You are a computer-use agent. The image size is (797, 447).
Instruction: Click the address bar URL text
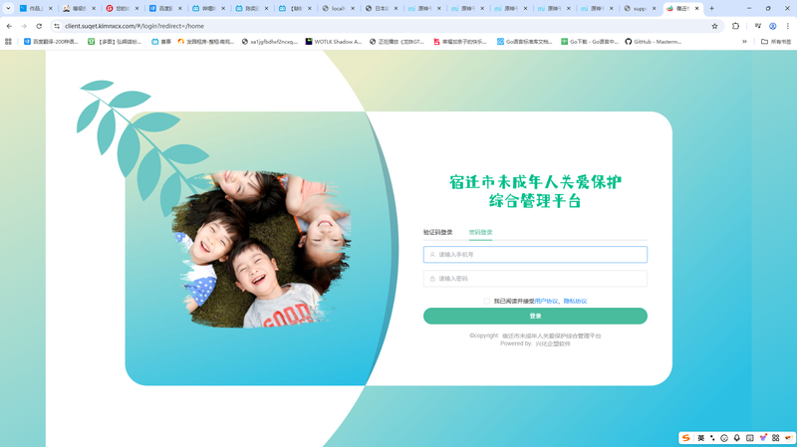tap(134, 26)
